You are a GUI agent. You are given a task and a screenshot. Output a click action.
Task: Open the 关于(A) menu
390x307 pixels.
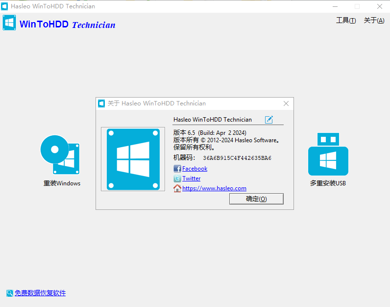(374, 21)
